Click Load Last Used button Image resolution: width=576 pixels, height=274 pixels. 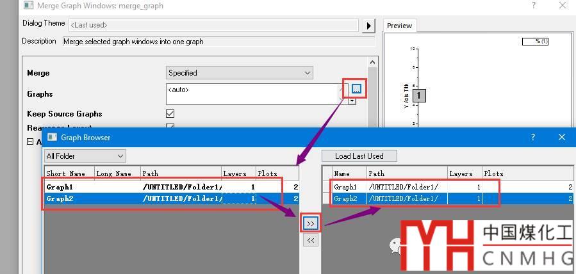[359, 156]
